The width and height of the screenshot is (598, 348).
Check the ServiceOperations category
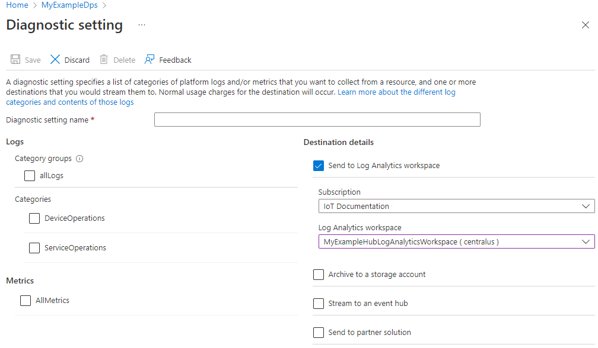pos(34,247)
